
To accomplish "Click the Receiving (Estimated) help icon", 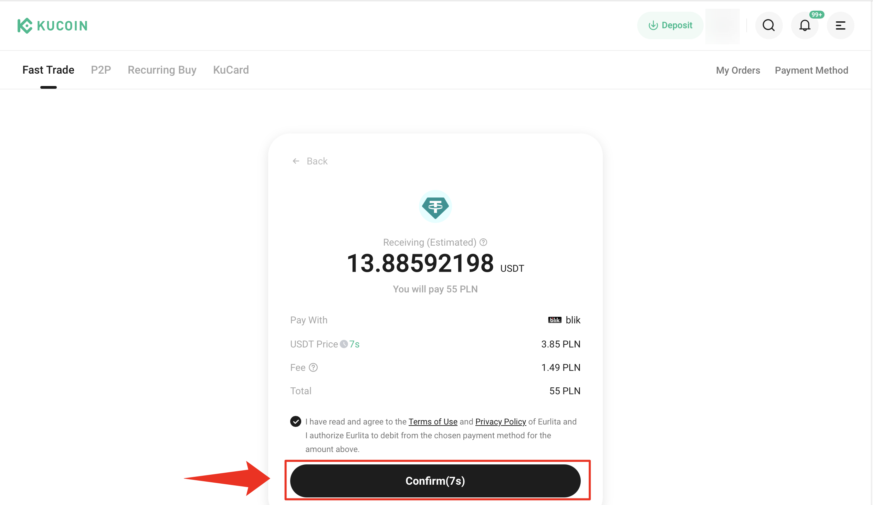I will (483, 242).
